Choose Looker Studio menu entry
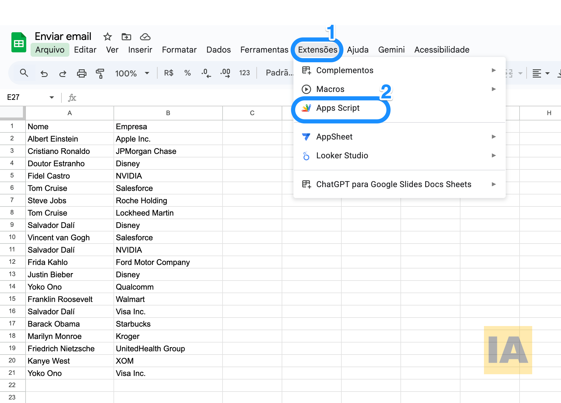Screen dimensions: 561x403 [x=399, y=155]
